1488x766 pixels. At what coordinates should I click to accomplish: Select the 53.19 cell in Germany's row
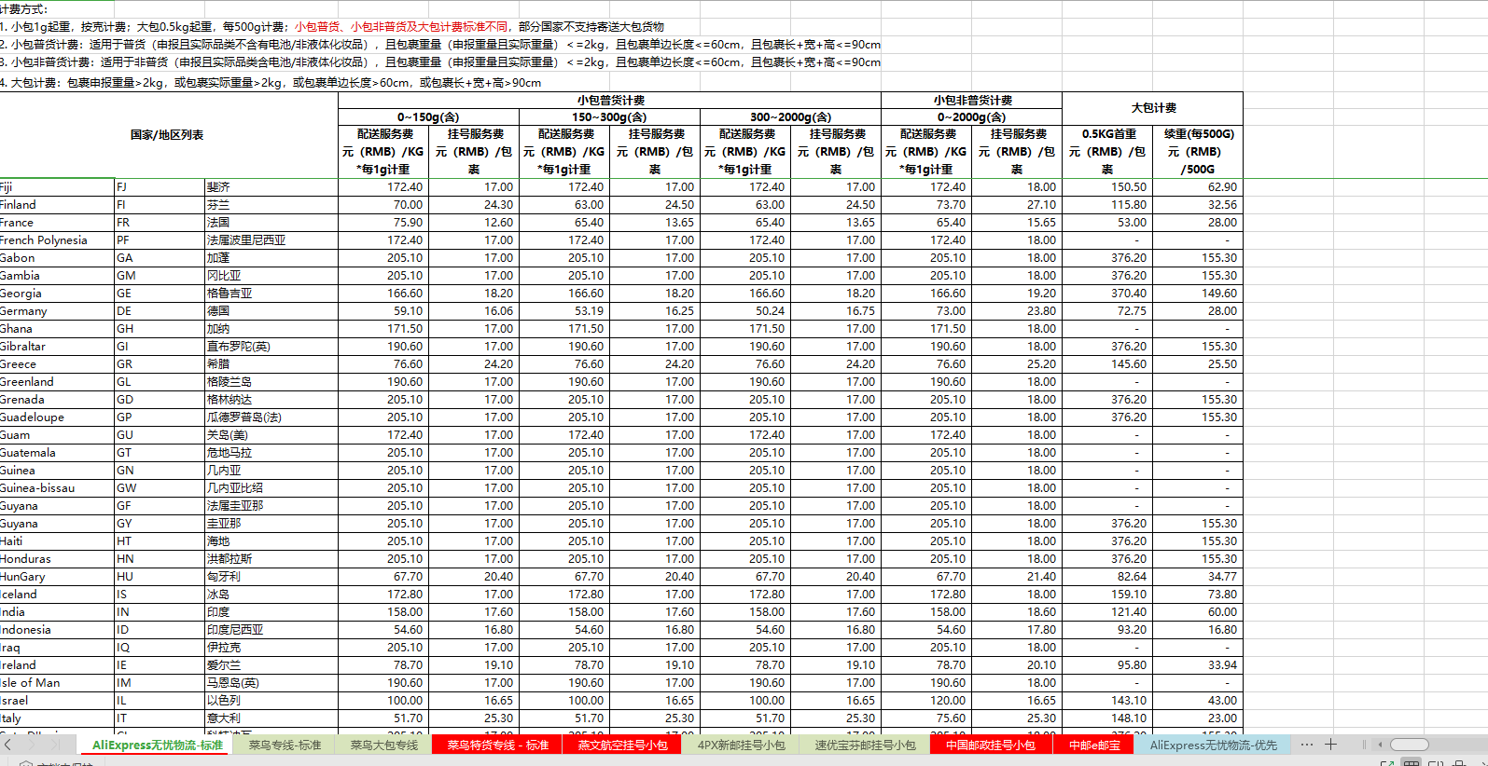point(564,311)
